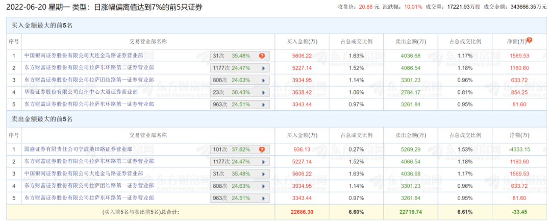Click the arrow icon beside 1177次 in the sell table

pos(263,162)
